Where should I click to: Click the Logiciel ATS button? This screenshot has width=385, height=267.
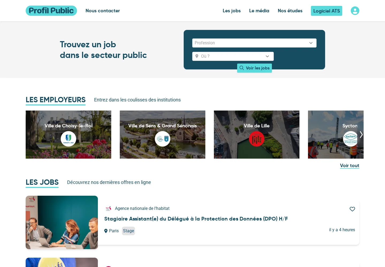click(x=326, y=11)
